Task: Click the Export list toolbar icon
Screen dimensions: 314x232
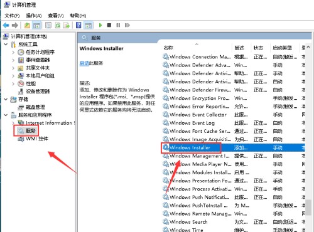Action: coord(67,26)
